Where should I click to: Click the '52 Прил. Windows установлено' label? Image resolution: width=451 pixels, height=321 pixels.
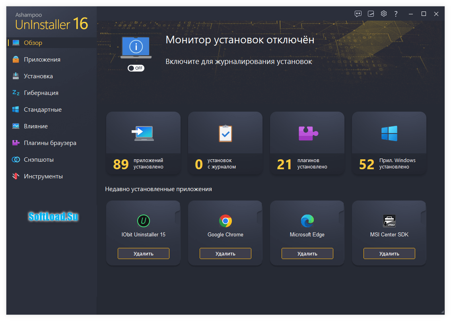click(x=387, y=164)
